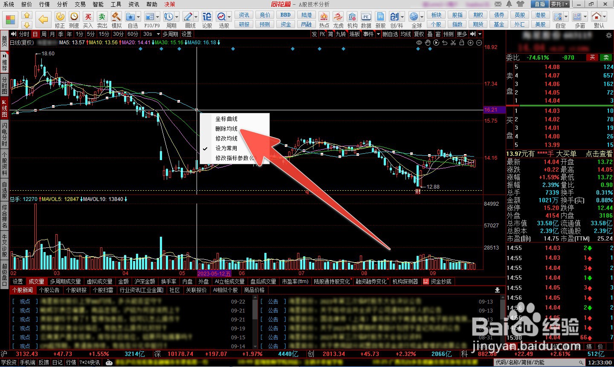Click the page-down yellow arrow icon
This screenshot has height=367, width=614.
(27, 24)
